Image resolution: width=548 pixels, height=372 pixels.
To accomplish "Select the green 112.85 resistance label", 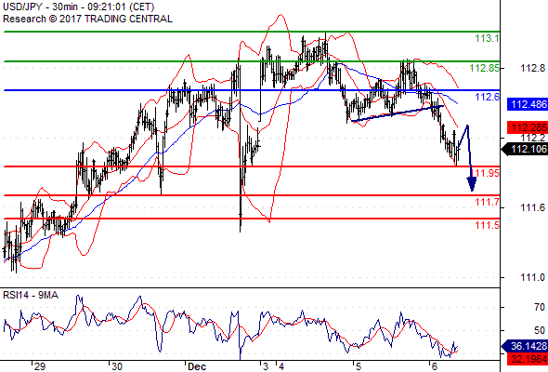I will click(x=485, y=68).
